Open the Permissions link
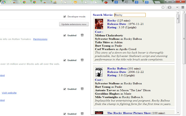The image size is (186, 116). tap(40, 39)
